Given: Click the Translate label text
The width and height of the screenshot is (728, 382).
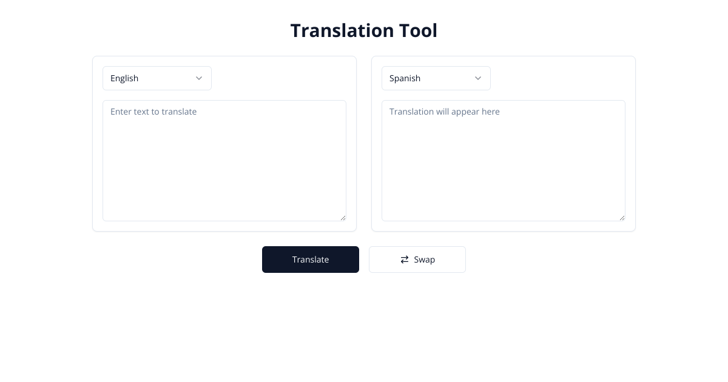Looking at the screenshot, I should click(311, 260).
